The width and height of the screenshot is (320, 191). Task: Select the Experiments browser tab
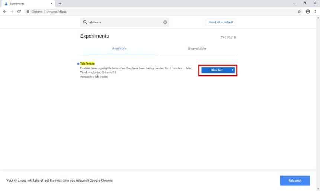pos(28,4)
